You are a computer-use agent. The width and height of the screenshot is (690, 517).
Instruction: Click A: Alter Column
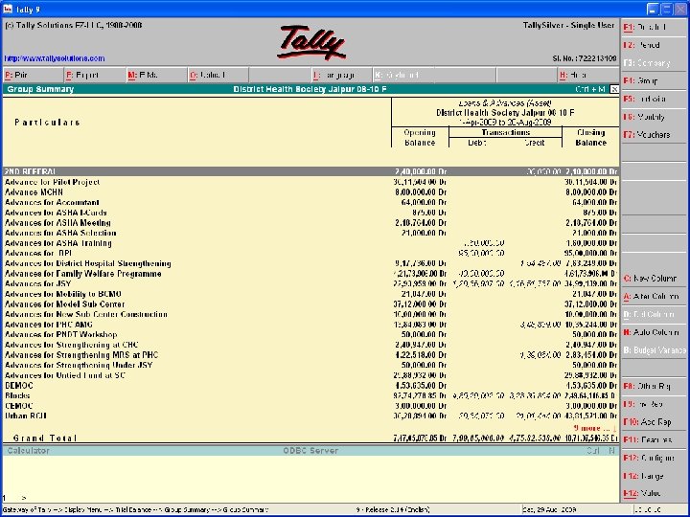coord(654,296)
